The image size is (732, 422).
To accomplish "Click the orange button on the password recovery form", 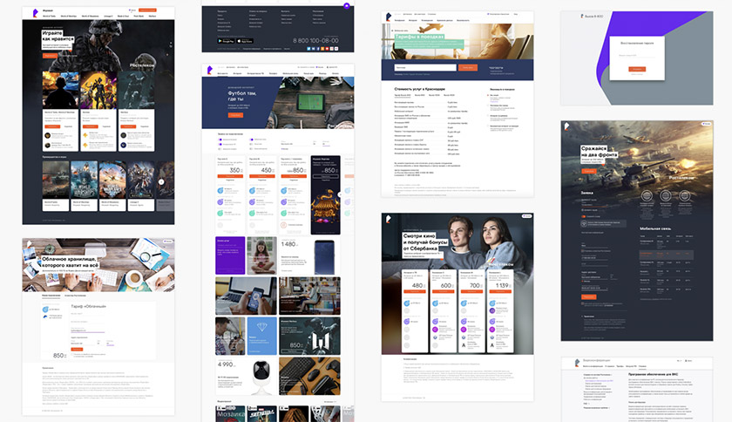I will tap(637, 69).
